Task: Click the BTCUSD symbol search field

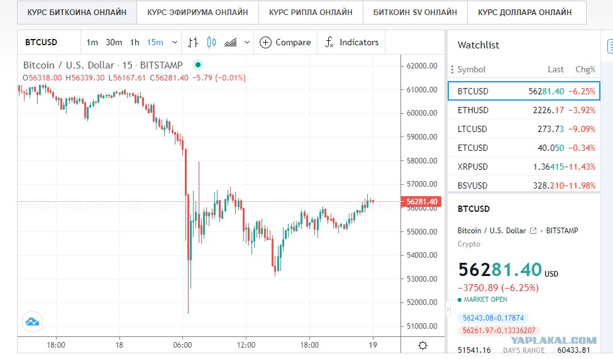Action: point(49,42)
